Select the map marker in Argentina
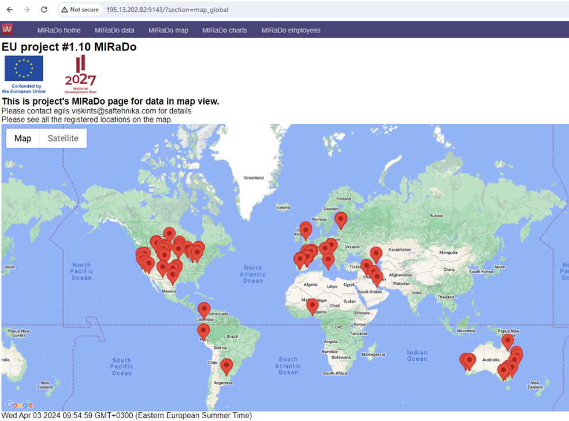Screen dimensions: 569x421 (226, 367)
